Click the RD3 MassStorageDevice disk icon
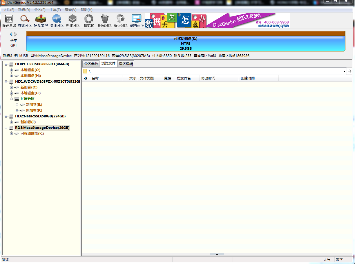This screenshot has height=264, width=355. [x=11, y=128]
